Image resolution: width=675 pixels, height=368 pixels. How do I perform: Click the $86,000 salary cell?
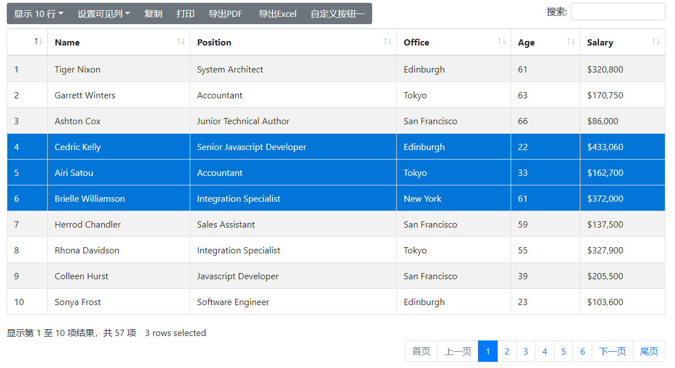pos(623,121)
